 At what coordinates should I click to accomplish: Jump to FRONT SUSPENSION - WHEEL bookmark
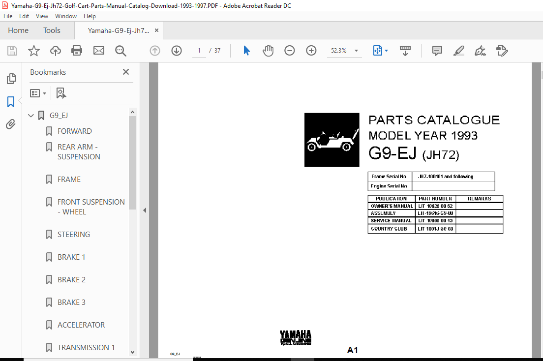coord(91,207)
